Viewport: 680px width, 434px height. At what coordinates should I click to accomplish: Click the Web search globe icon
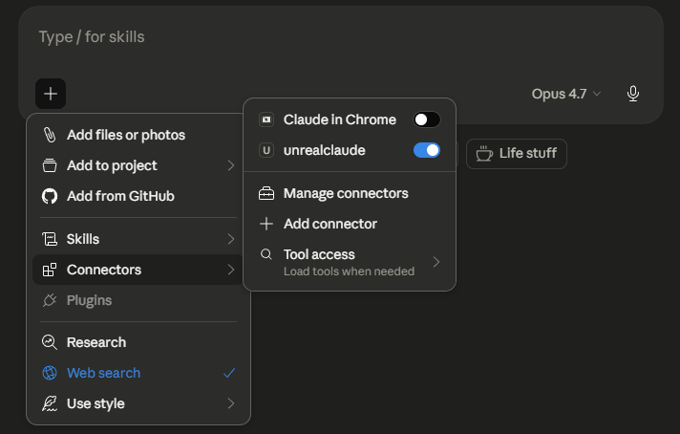pos(50,373)
